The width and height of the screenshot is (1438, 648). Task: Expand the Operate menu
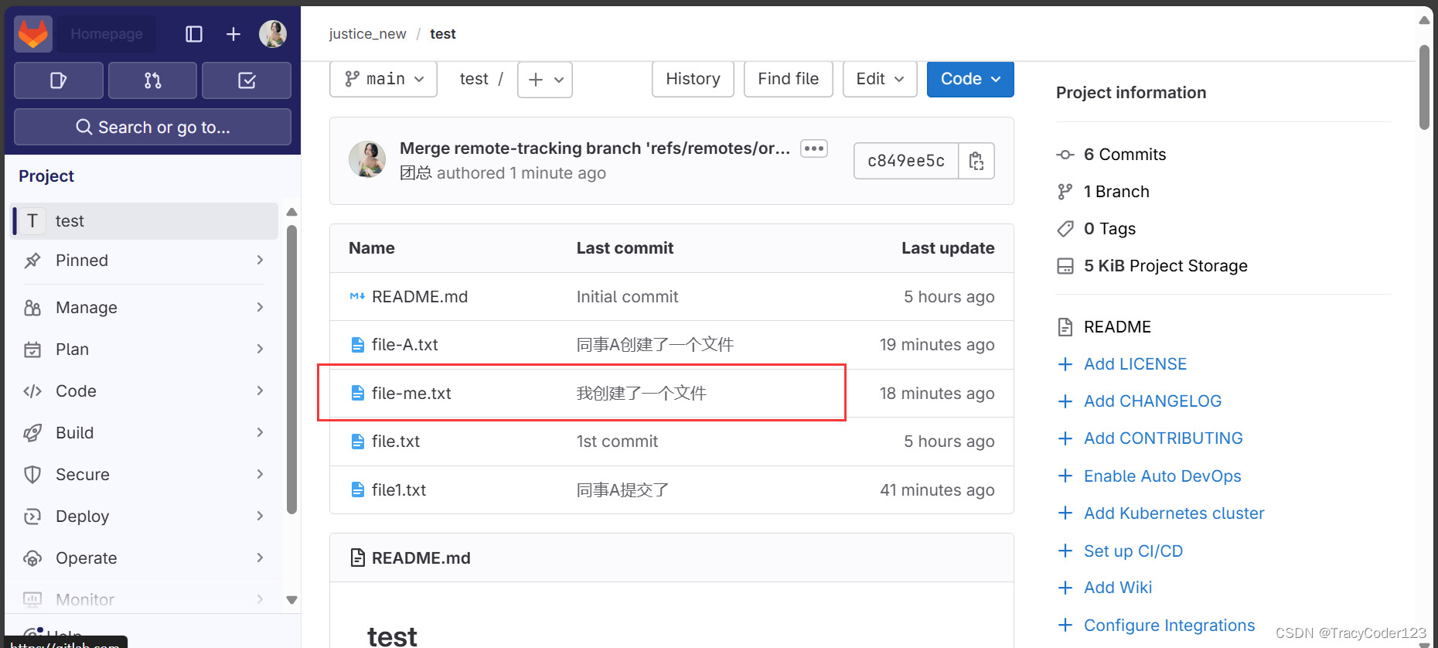tap(145, 558)
